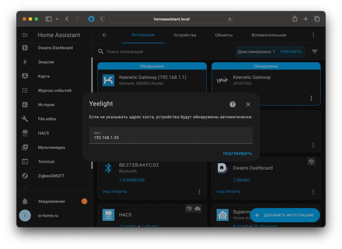Confirm with the ПОДТВЕРДИТЬ button
This screenshot has width=342, height=249.
[x=237, y=154]
